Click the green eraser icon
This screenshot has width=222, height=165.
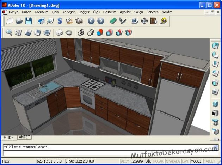113,21
